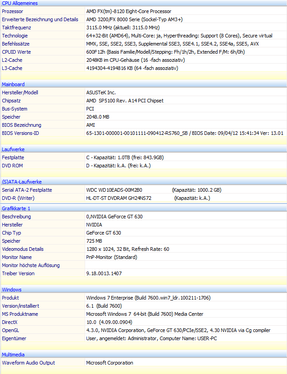
Task: Click the 'Multimedia' section header
Action: (14, 354)
